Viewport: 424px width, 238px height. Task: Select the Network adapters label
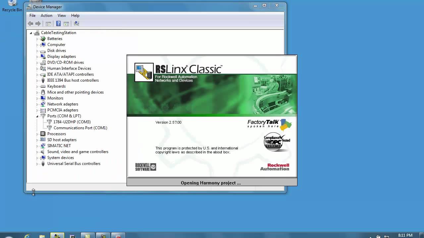[x=63, y=104]
